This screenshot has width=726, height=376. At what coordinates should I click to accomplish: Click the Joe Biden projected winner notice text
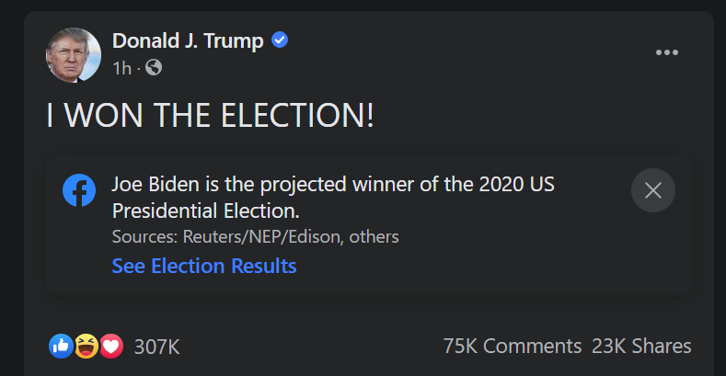pos(333,198)
